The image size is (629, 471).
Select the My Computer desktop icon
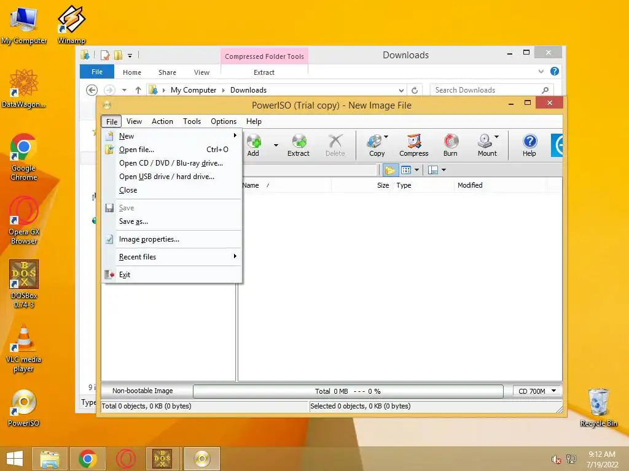(x=24, y=25)
